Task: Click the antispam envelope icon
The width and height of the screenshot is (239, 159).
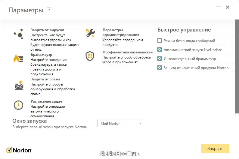Action: point(19,85)
